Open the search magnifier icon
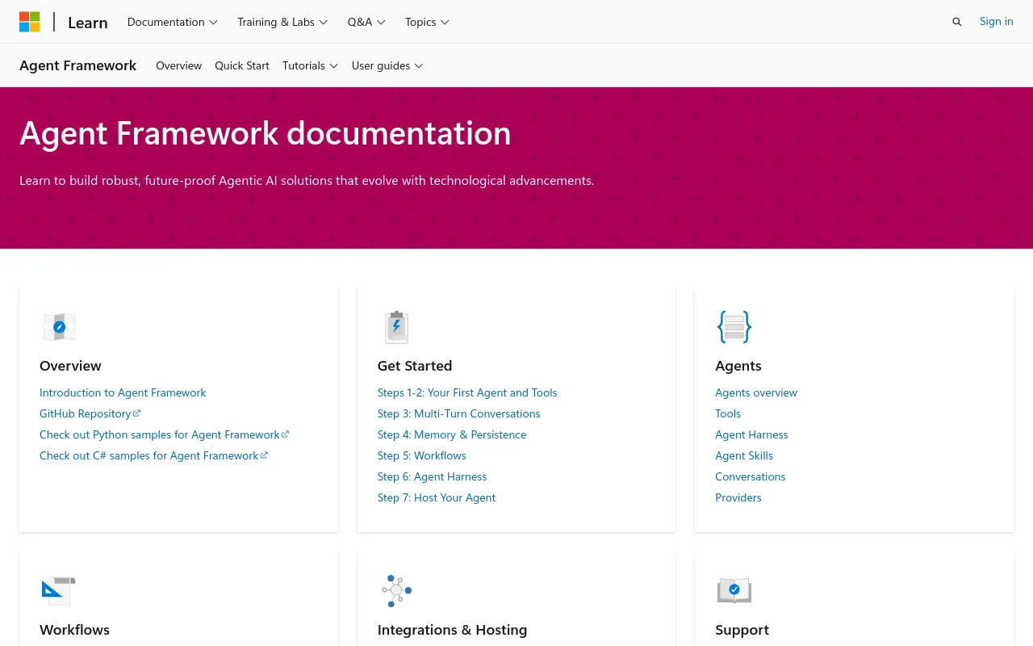The width and height of the screenshot is (1033, 646). pos(957,22)
